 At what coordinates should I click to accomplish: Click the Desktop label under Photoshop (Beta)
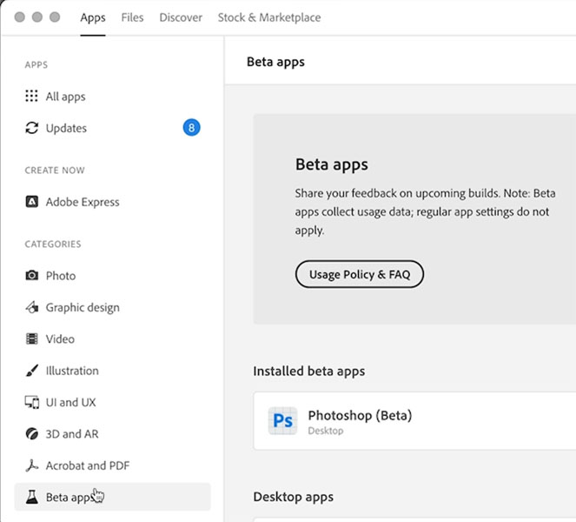point(326,431)
